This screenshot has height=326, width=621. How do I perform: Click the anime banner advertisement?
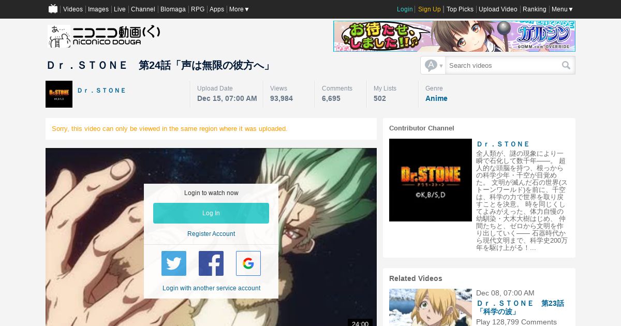point(454,36)
